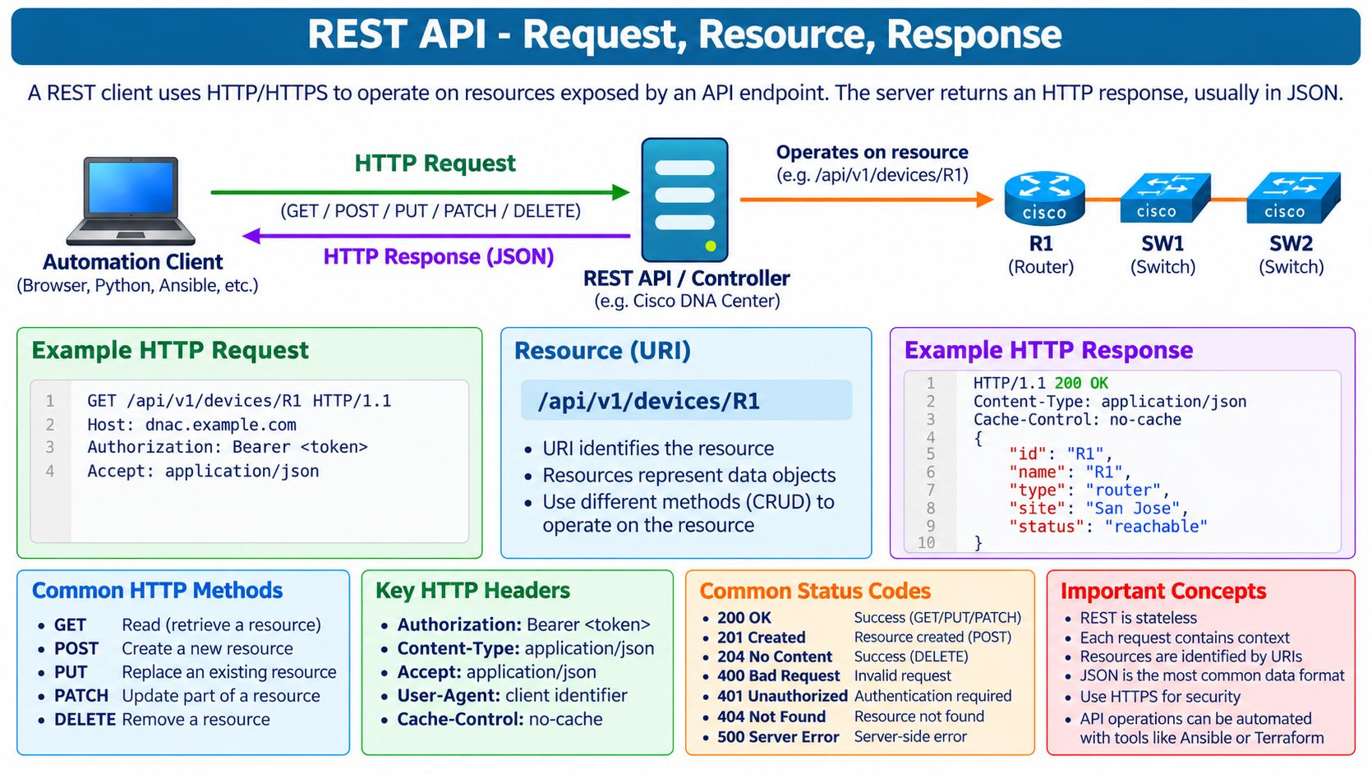The height and width of the screenshot is (774, 1372).
Task: Click 'URI identifies the resource' bullet
Action: 658,449
